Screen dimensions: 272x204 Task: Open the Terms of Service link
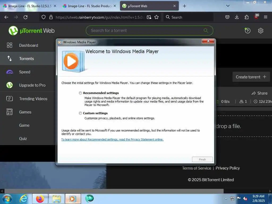point(197,168)
